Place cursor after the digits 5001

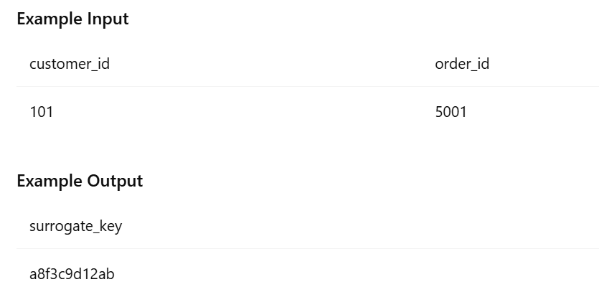pos(467,112)
